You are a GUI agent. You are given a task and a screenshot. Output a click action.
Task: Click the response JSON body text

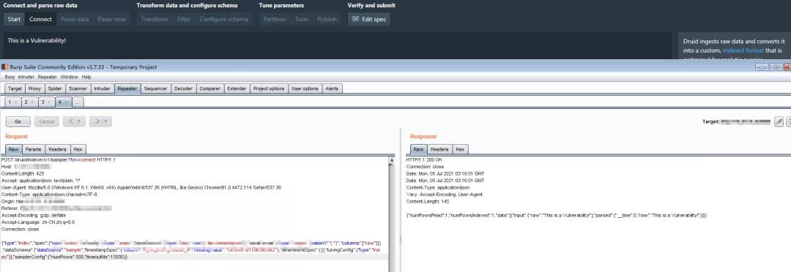click(557, 215)
